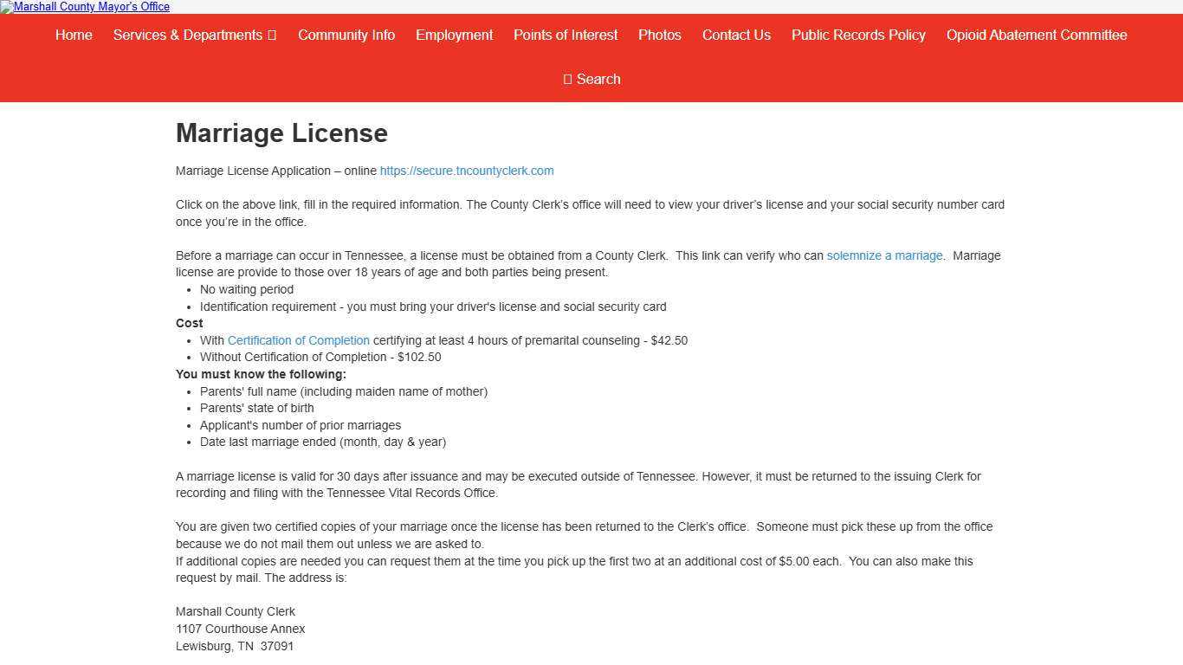The image size is (1183, 665).
Task: Click the Marriage License heading
Action: (281, 133)
